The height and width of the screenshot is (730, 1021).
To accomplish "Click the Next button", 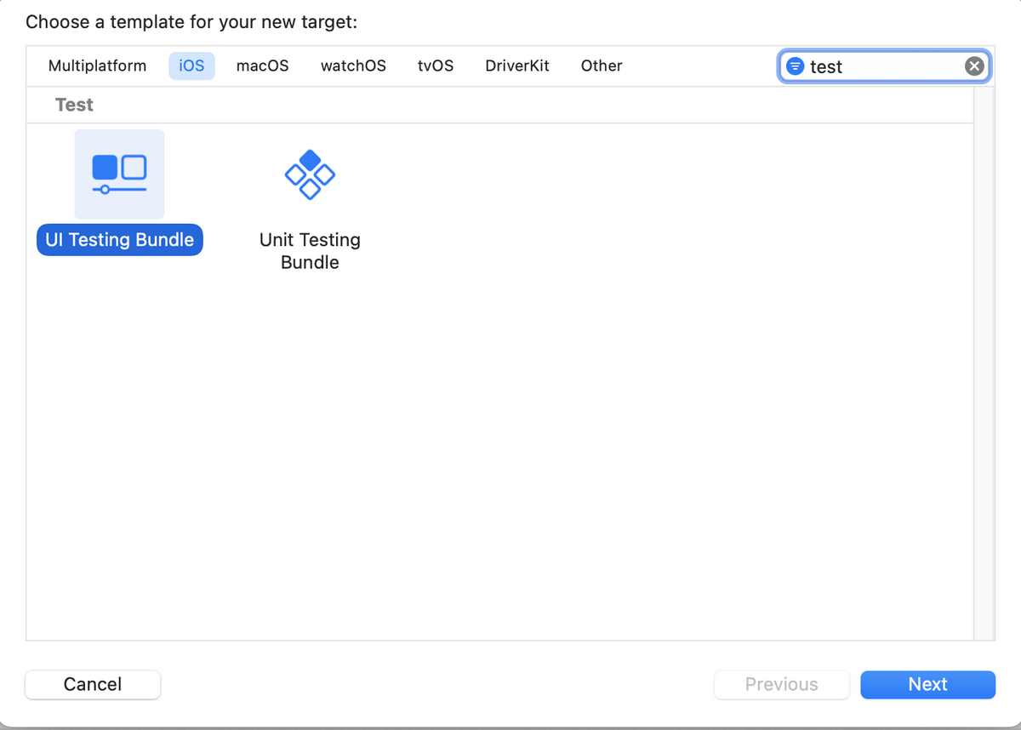I will 927,684.
